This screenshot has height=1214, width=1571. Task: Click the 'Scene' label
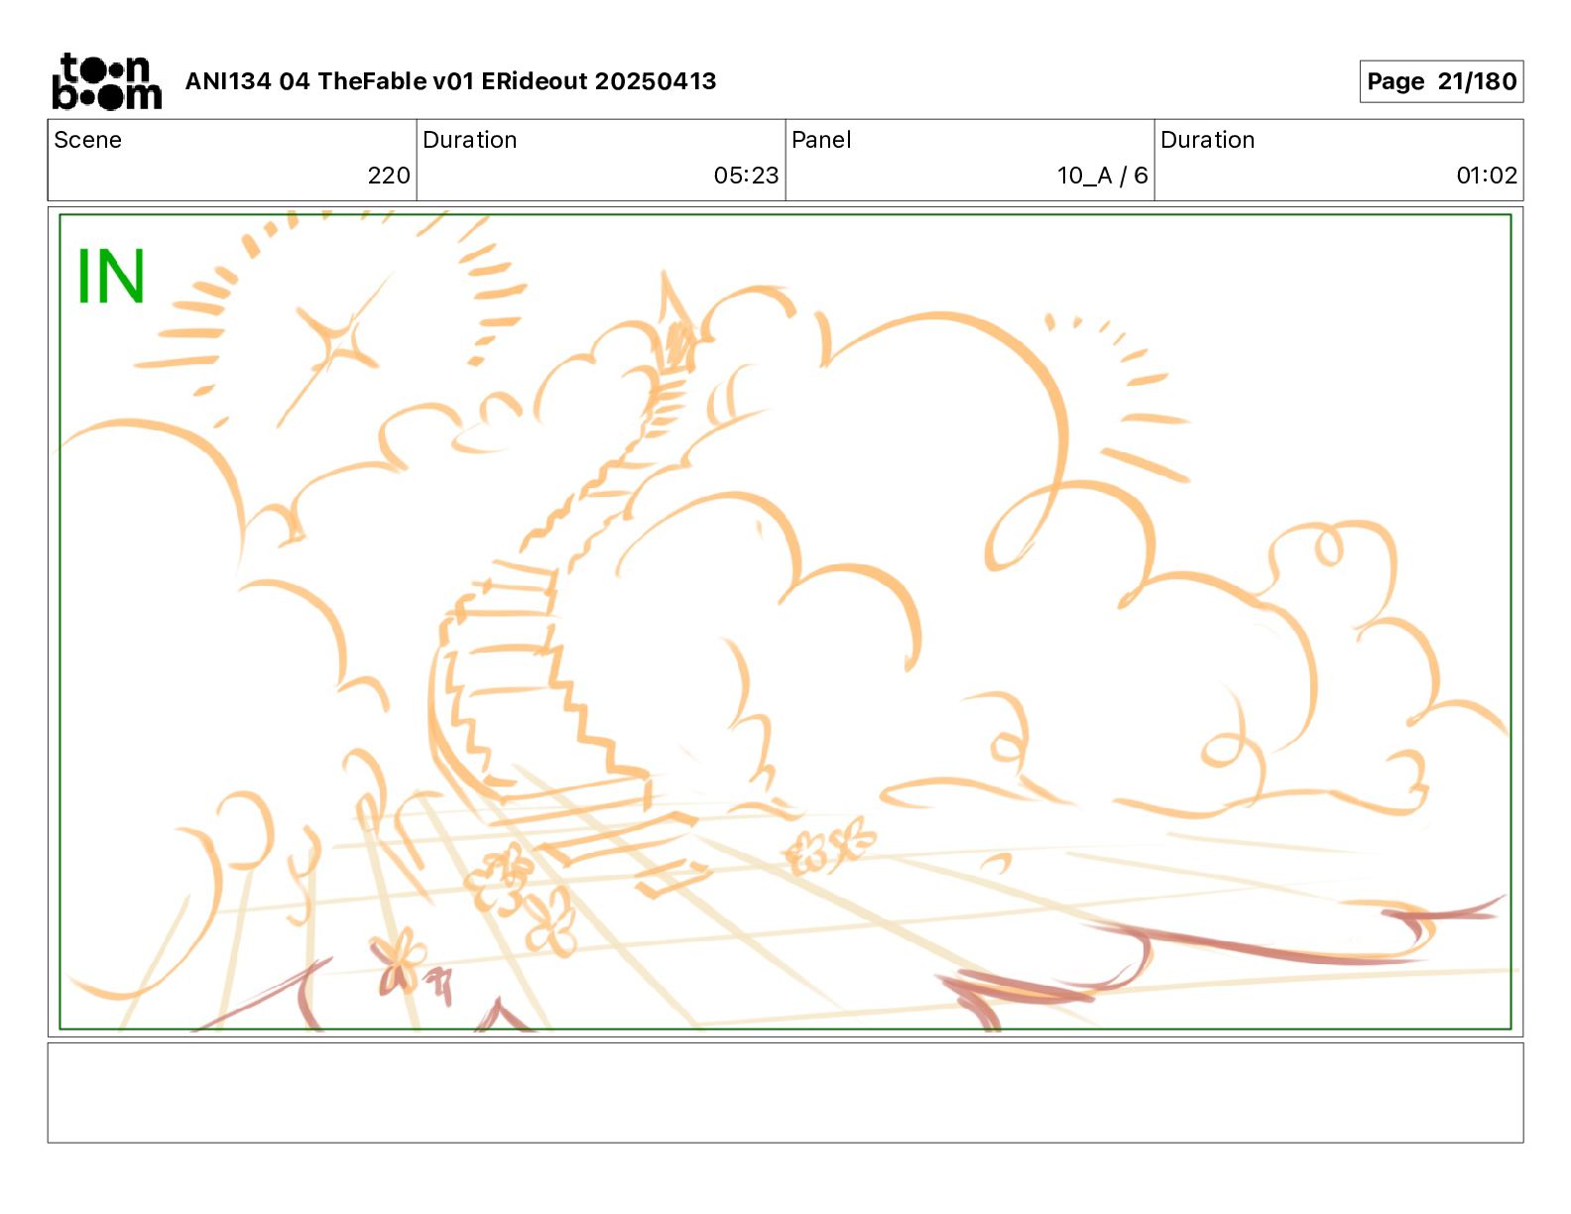87,140
